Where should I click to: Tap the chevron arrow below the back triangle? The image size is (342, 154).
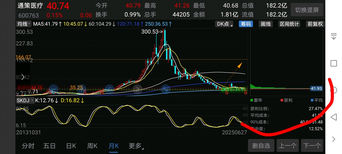tap(334, 139)
